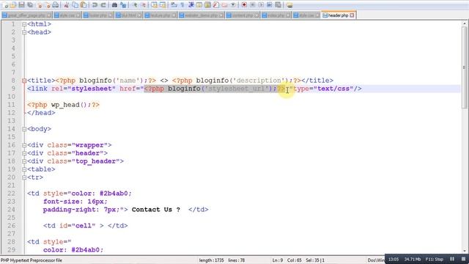The height and width of the screenshot is (264, 469).
Task: Stop the screen recording via overlay stop button
Action: tap(463, 259)
